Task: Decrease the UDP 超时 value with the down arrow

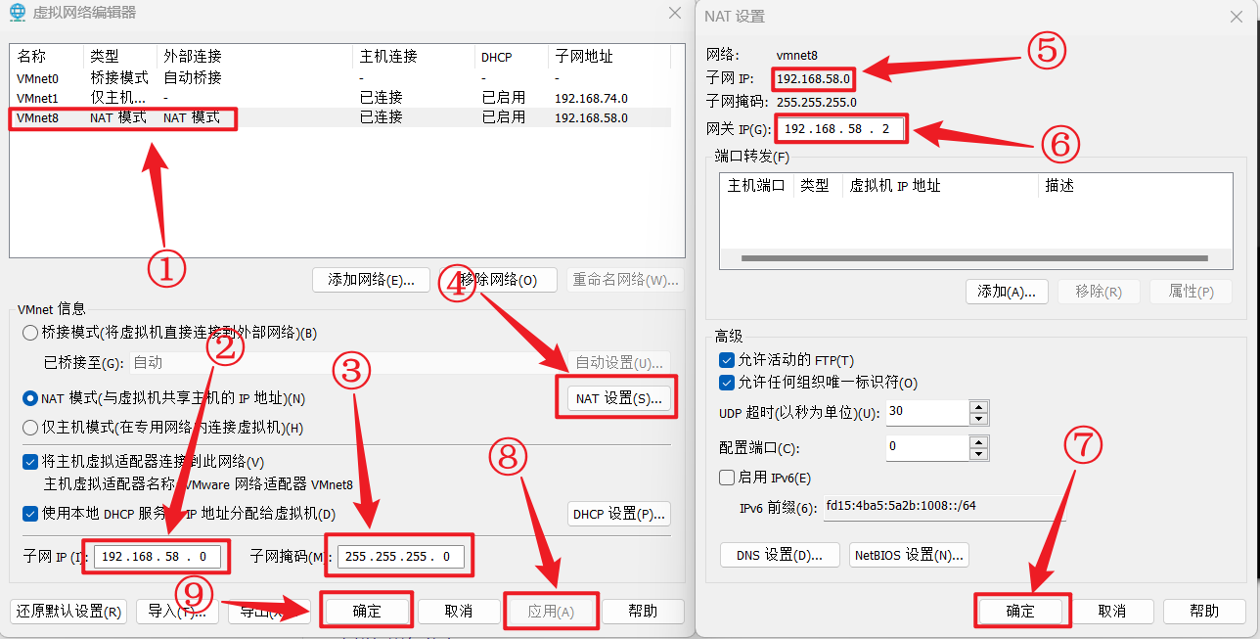Action: point(978,419)
